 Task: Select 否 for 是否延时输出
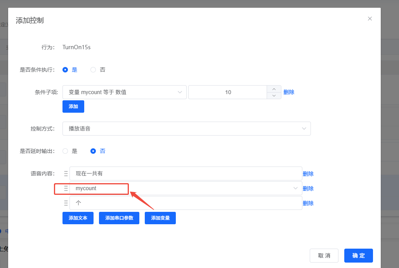click(x=93, y=151)
